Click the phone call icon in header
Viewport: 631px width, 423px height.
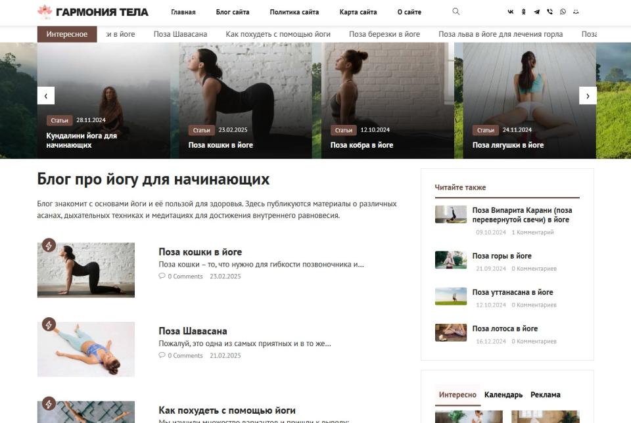(x=549, y=12)
